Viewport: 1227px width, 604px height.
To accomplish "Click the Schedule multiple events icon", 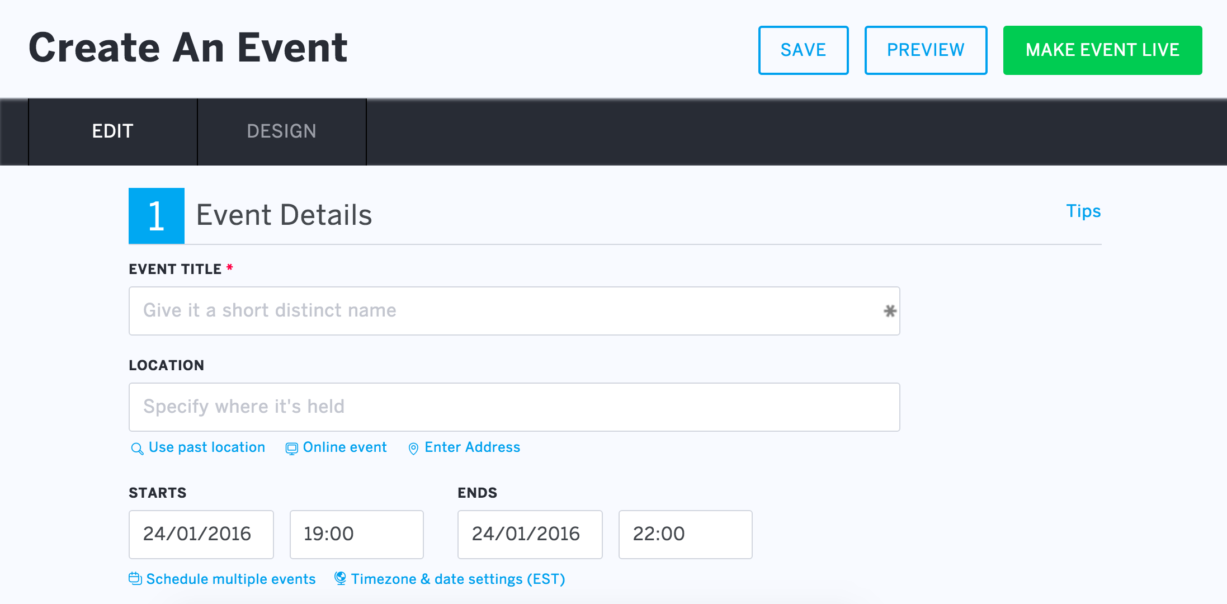I will (x=135, y=579).
